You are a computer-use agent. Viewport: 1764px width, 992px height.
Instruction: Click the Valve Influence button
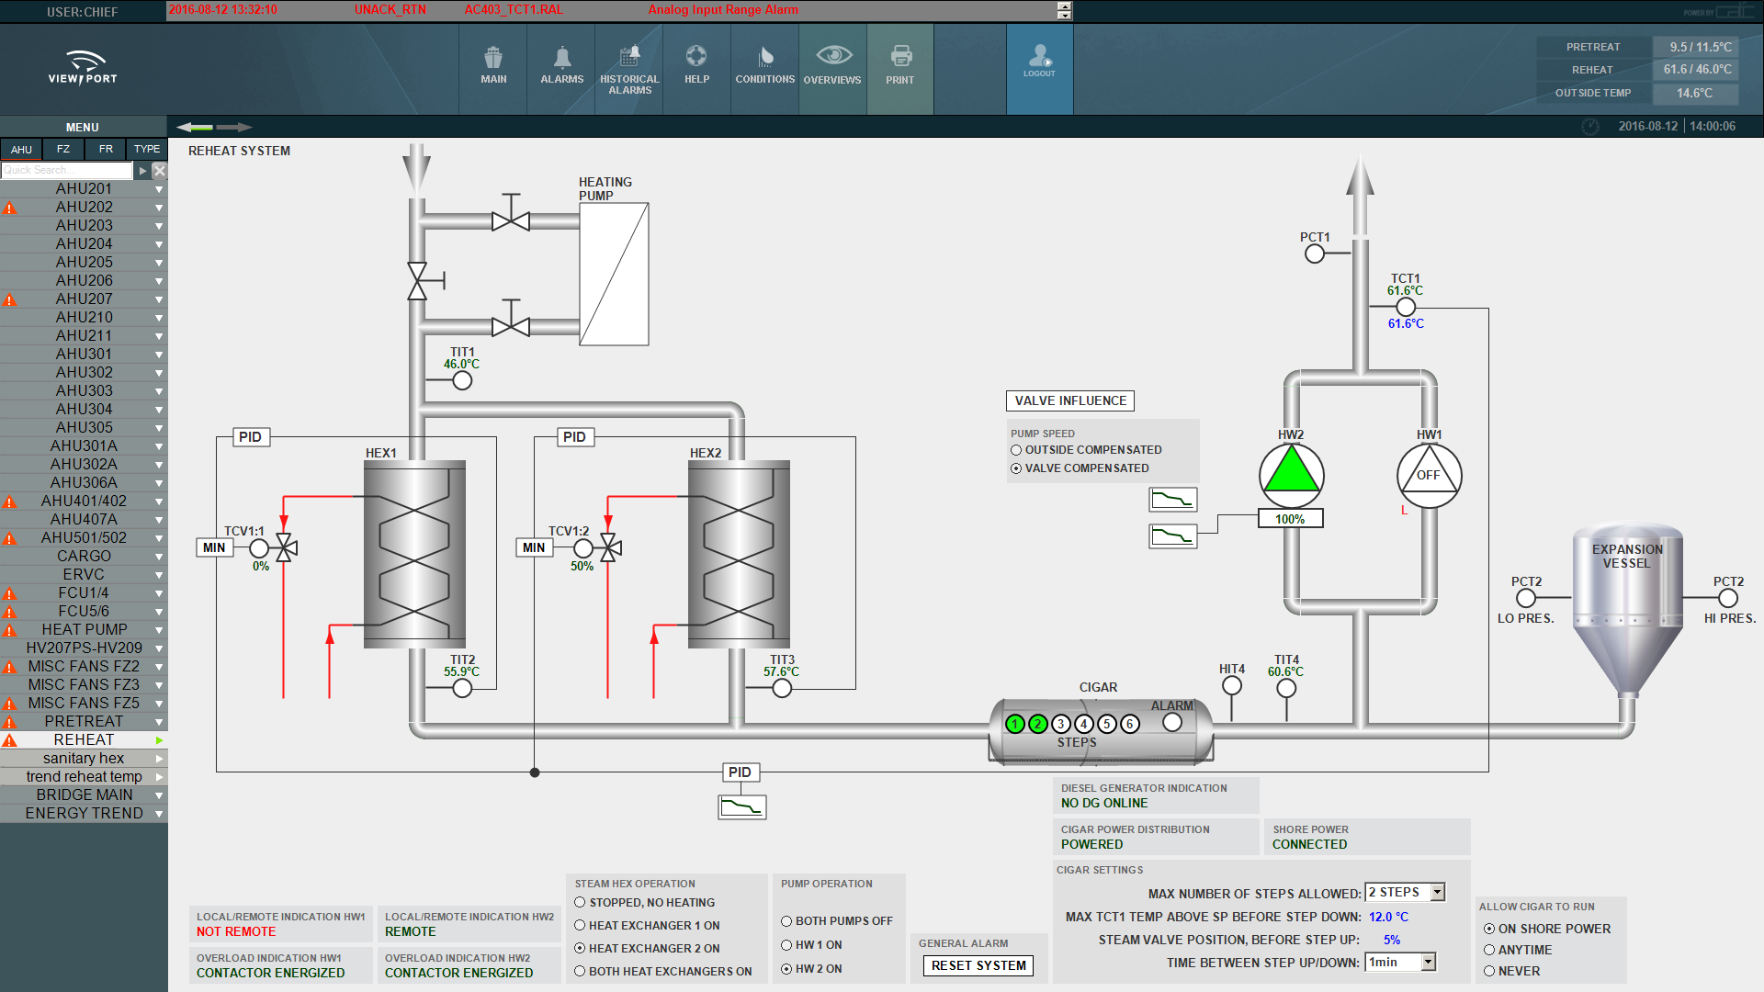pos(1070,400)
